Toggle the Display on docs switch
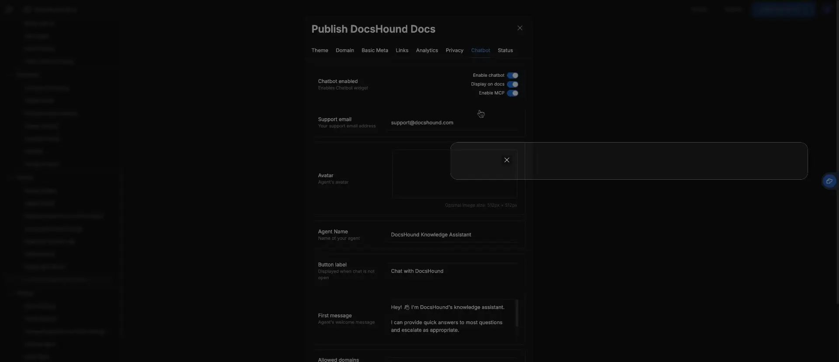This screenshot has height=362, width=839. pyautogui.click(x=513, y=84)
